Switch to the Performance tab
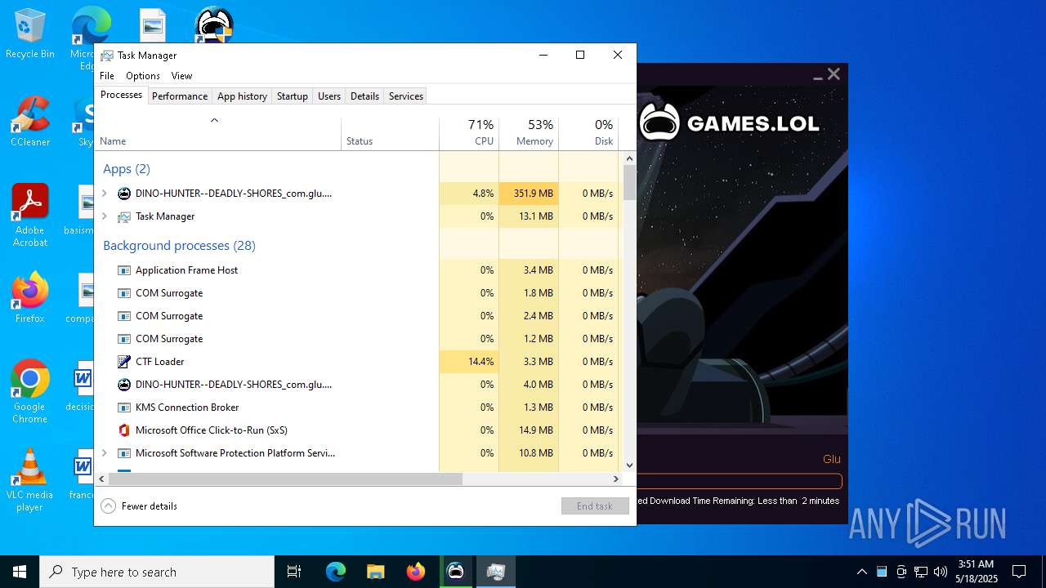This screenshot has width=1046, height=588. pyautogui.click(x=180, y=96)
